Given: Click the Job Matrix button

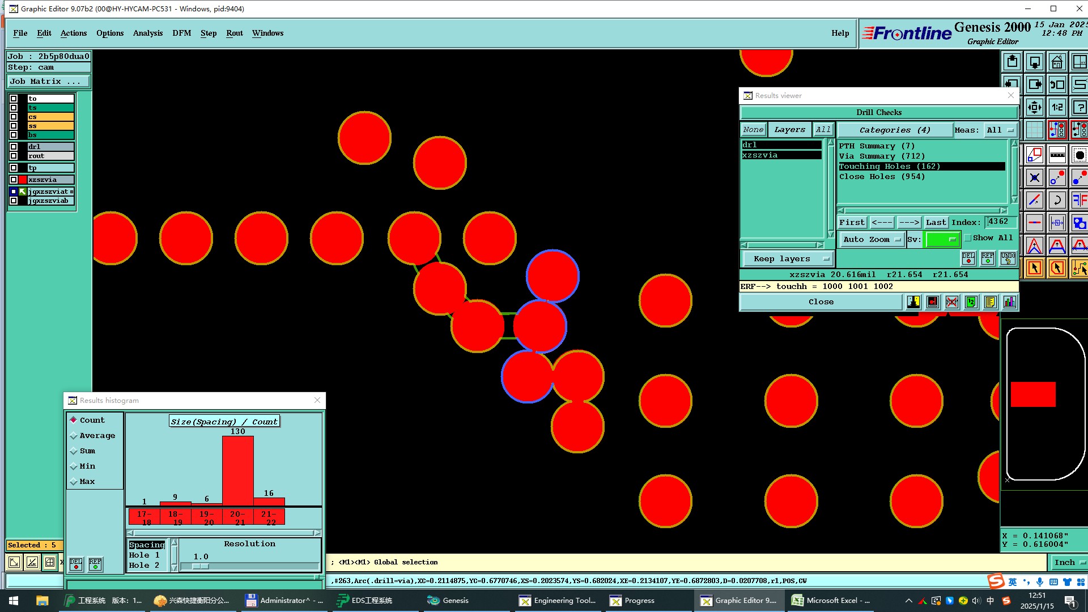Looking at the screenshot, I should [48, 82].
